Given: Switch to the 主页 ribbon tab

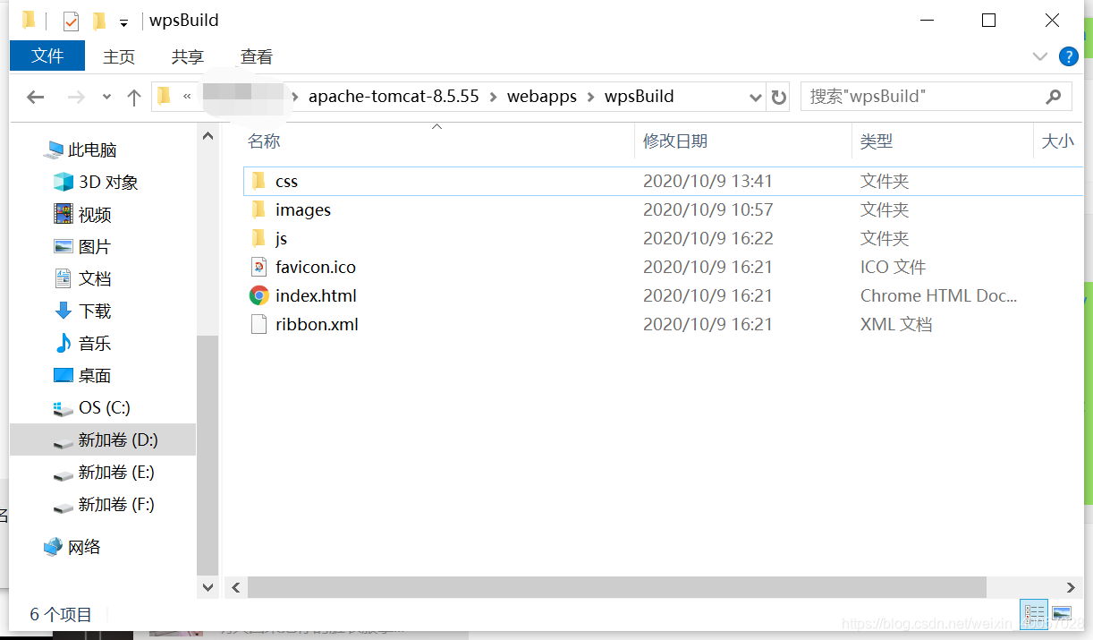Looking at the screenshot, I should coord(119,56).
